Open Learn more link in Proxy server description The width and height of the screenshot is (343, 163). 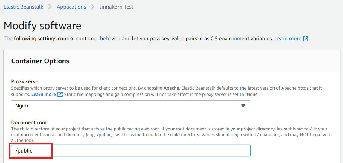[x=44, y=94]
